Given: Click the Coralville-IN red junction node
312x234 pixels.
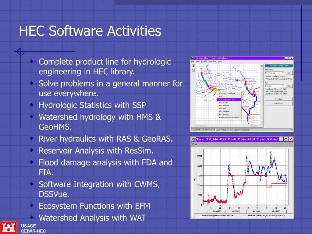Looking at the screenshot, I should click(x=237, y=80).
